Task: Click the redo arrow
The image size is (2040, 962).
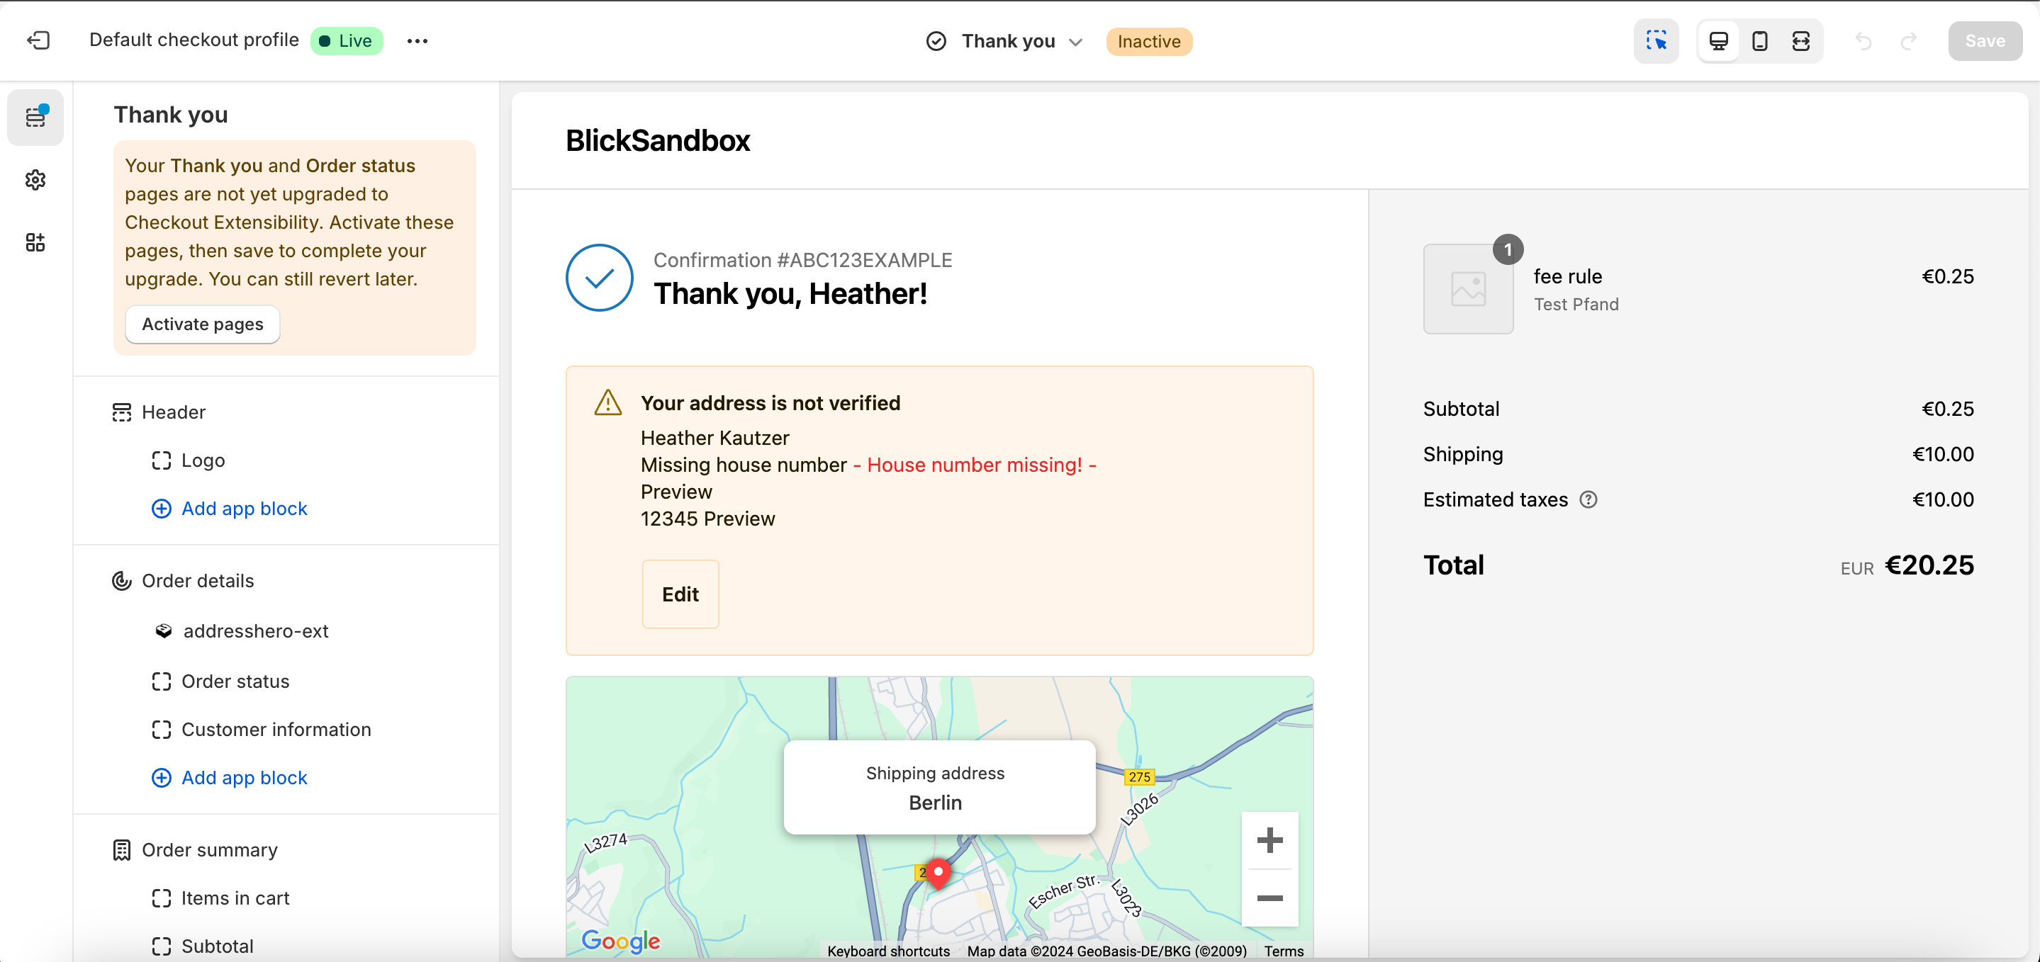Action: [1909, 41]
